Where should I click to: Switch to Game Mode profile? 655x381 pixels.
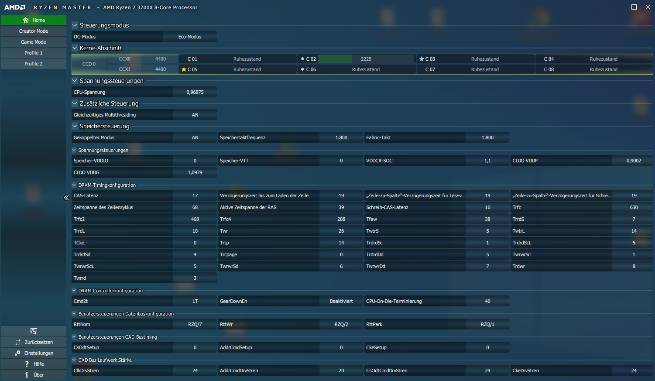pos(34,42)
